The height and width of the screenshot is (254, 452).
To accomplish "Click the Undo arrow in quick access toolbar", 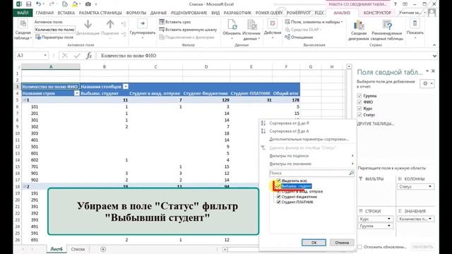I will (38, 4).
